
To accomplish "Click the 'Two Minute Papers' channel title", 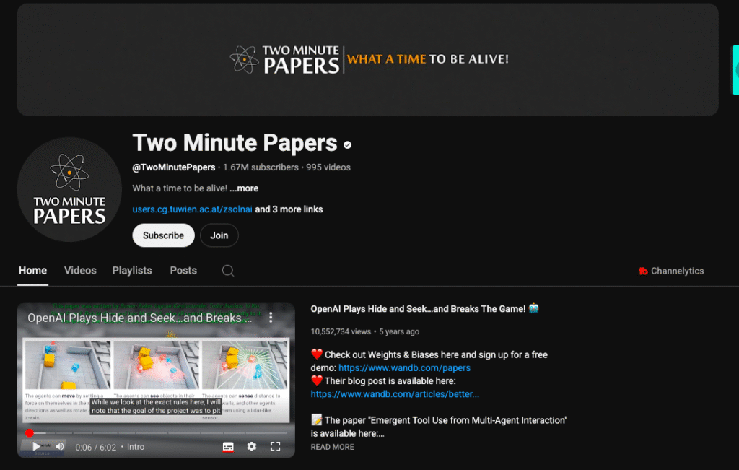I will (x=235, y=142).
